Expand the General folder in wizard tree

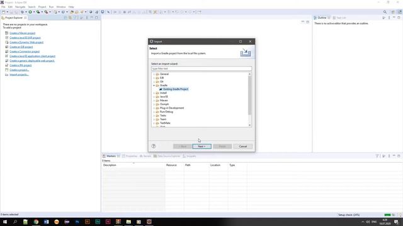pyautogui.click(x=154, y=74)
